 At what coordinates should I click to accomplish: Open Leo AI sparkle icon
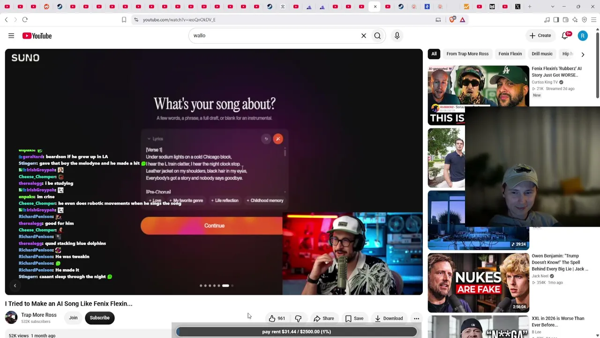[x=575, y=20]
